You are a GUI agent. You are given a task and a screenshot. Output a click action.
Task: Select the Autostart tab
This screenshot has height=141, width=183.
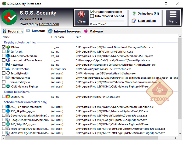click(36, 31)
